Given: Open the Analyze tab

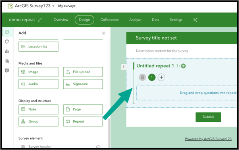Looking at the screenshot, I should point(135,20).
